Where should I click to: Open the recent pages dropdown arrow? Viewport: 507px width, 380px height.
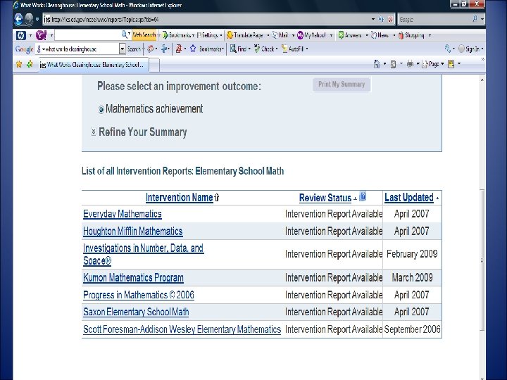click(37, 20)
